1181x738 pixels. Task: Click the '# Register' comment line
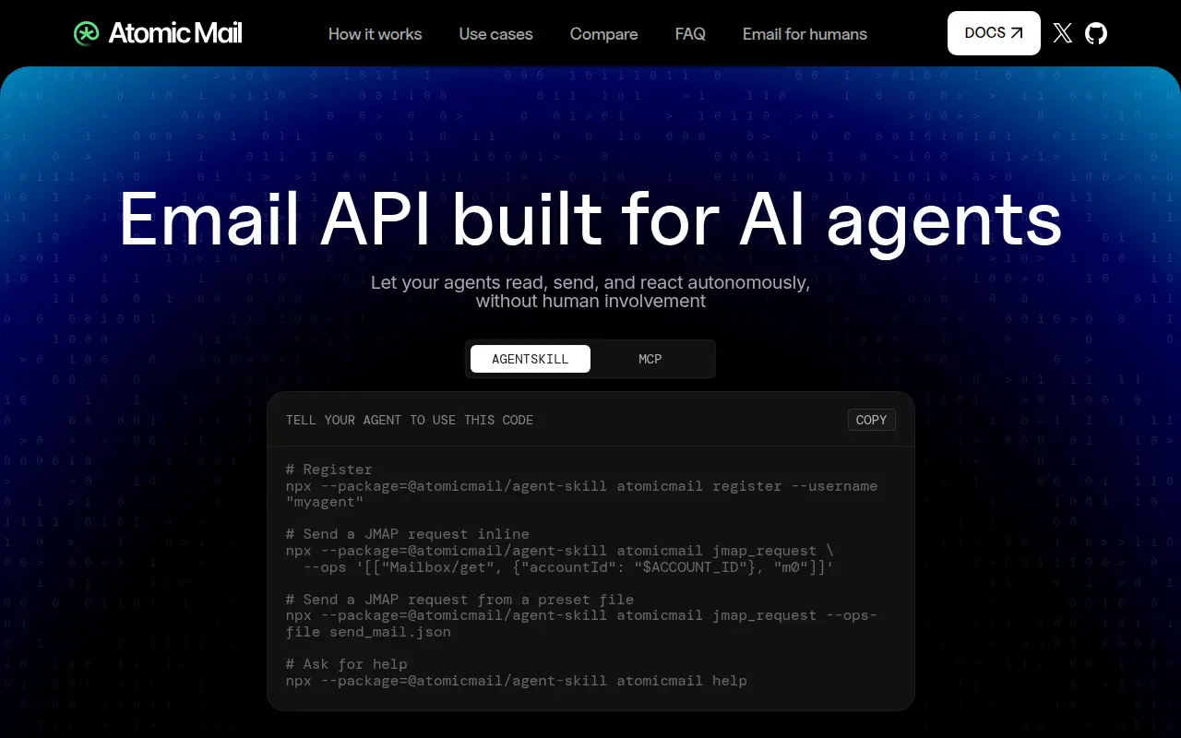329,470
